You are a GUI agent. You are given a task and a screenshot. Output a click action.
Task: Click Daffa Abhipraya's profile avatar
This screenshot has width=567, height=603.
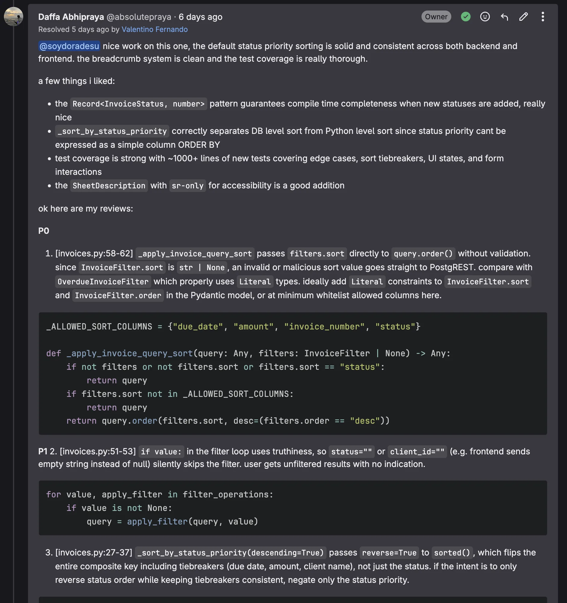13,17
